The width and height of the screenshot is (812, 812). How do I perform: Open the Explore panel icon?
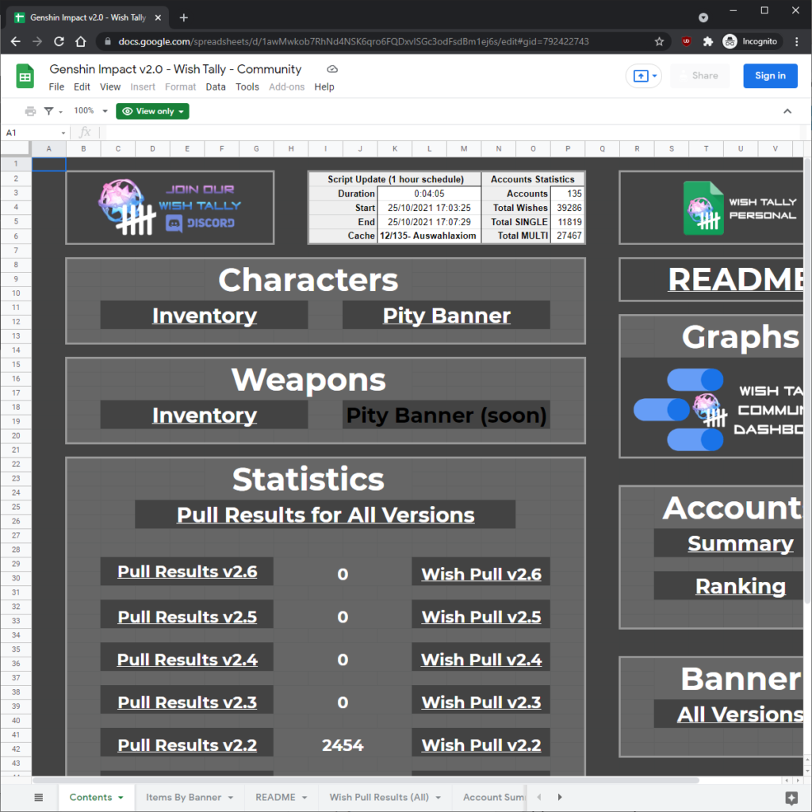tap(788, 797)
